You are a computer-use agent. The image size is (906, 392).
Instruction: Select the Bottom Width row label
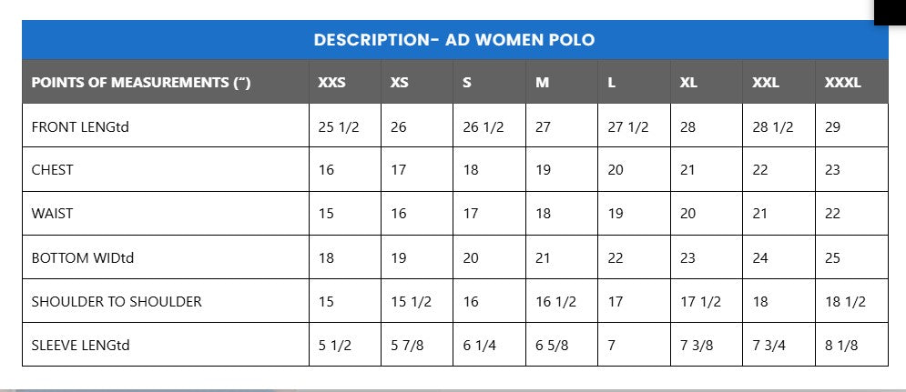click(83, 257)
